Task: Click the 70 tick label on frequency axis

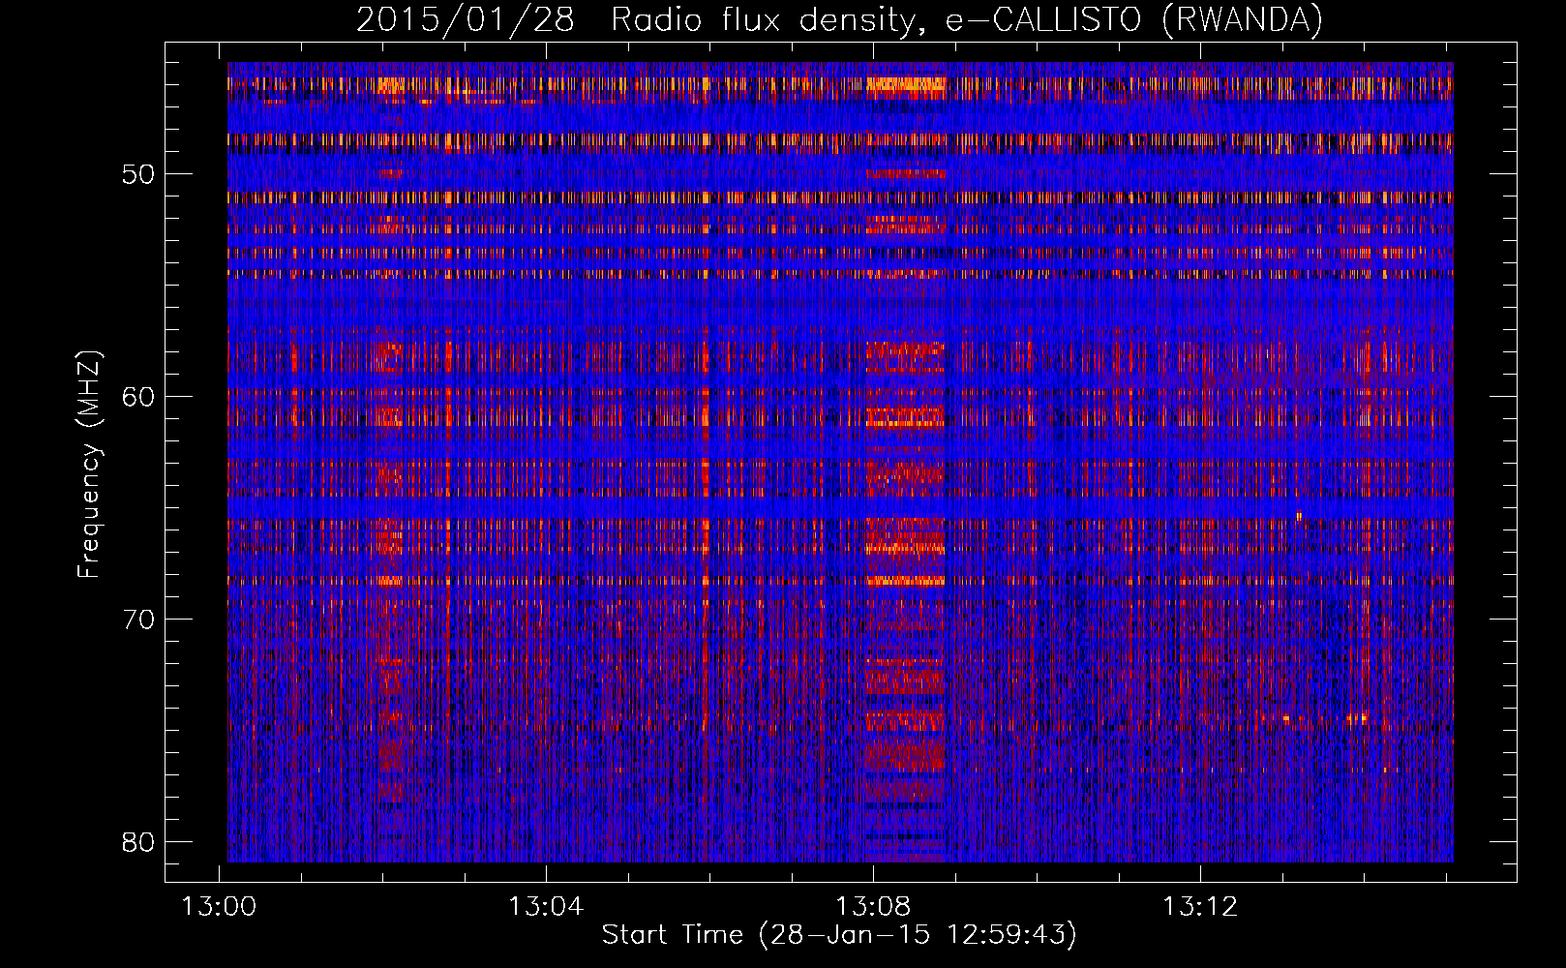Action: pos(139,620)
